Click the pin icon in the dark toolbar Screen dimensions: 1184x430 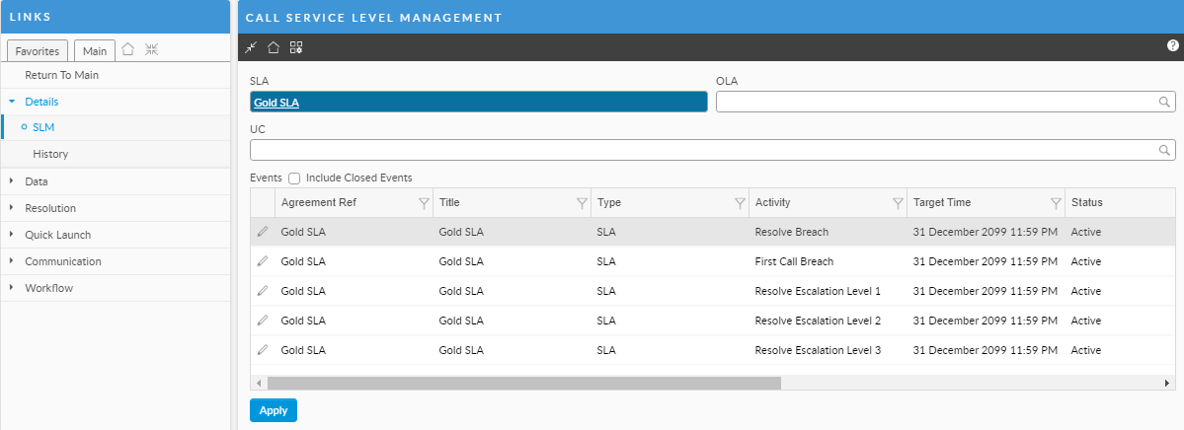pyautogui.click(x=251, y=47)
